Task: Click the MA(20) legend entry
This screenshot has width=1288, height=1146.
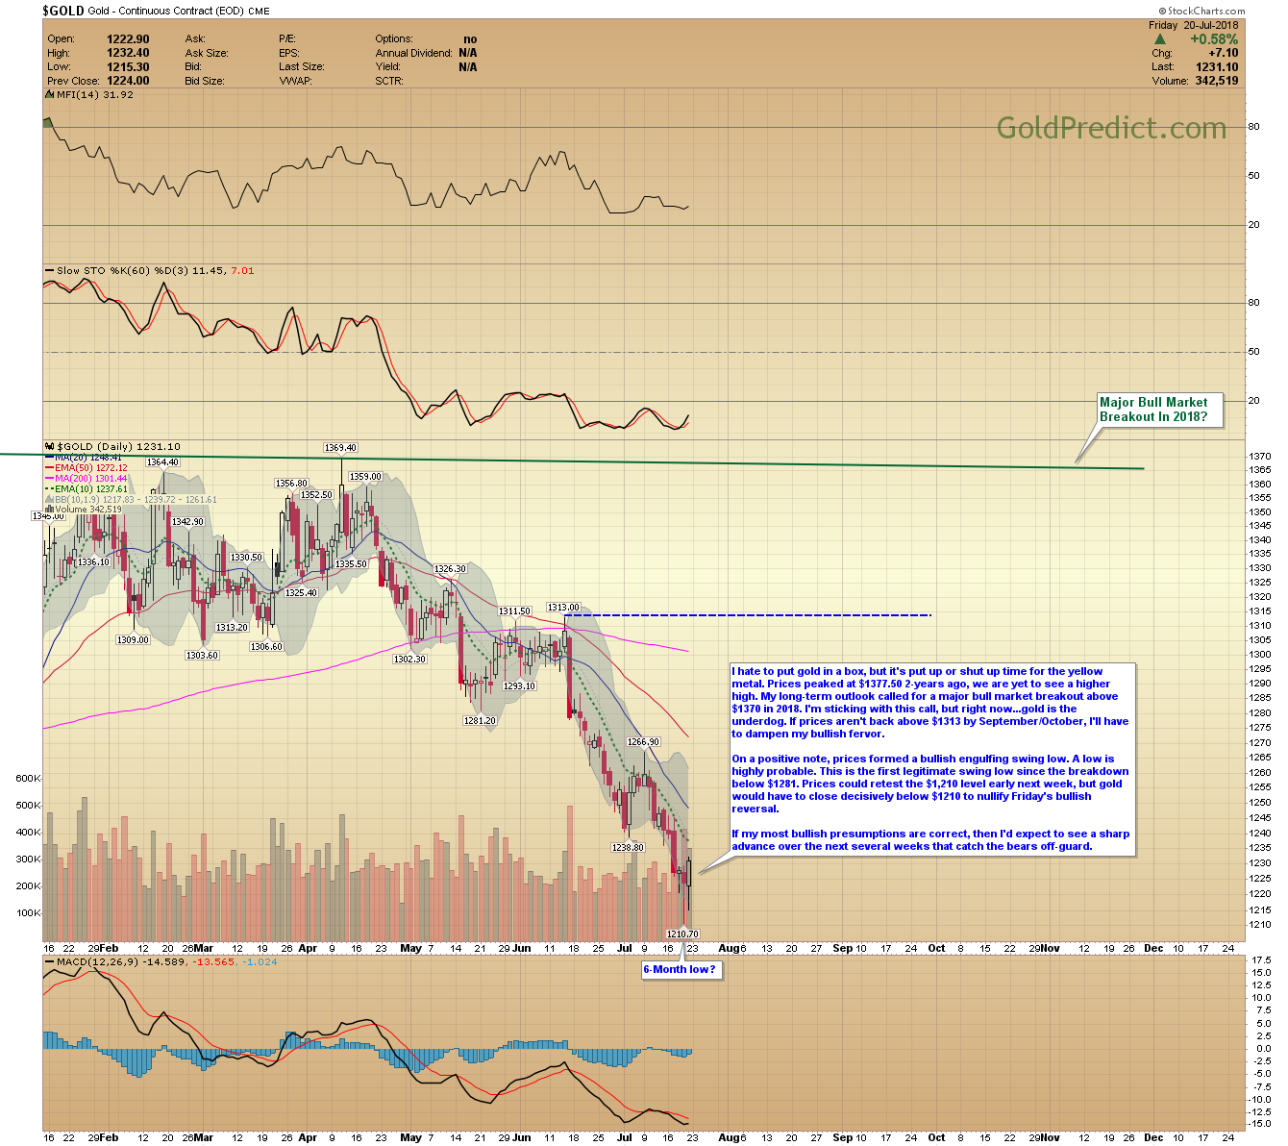Action: (x=90, y=458)
